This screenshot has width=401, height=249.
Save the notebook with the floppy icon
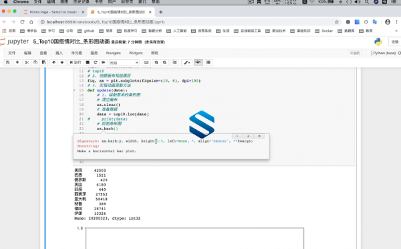(x=7, y=62)
